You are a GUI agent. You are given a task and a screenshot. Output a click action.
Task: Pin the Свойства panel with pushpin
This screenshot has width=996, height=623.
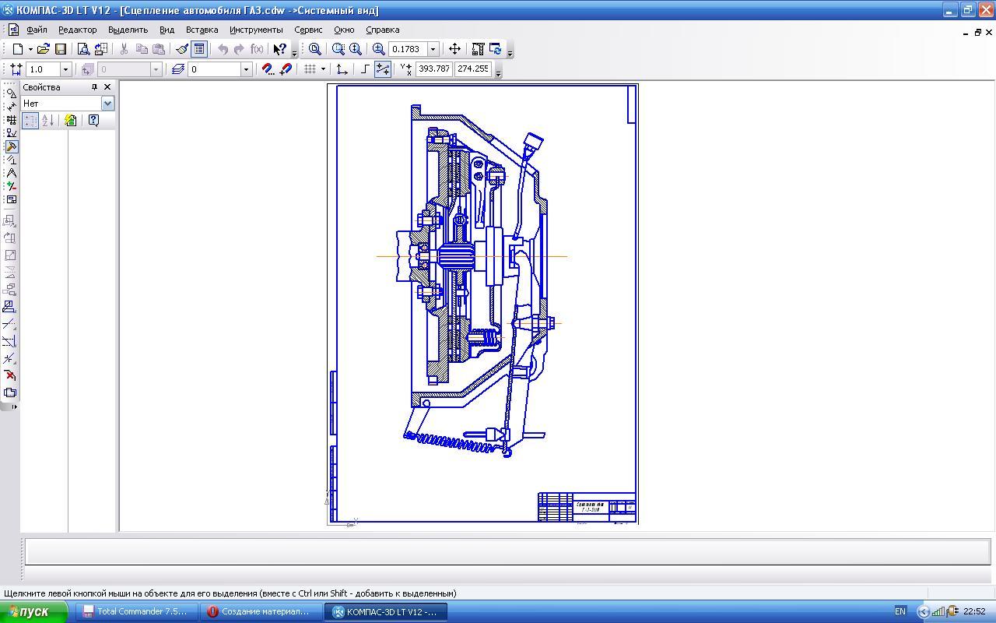[94, 87]
